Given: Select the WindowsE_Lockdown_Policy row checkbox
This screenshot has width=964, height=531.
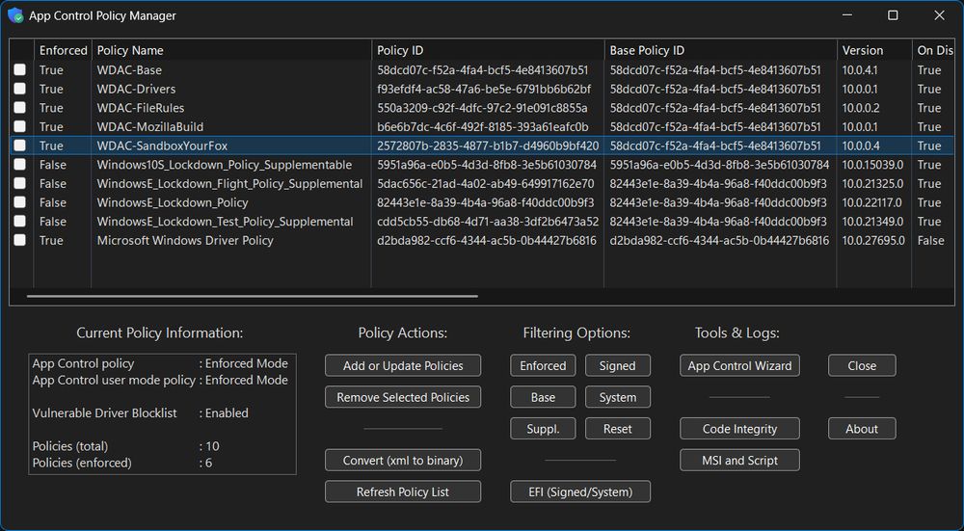Looking at the screenshot, I should [x=19, y=202].
